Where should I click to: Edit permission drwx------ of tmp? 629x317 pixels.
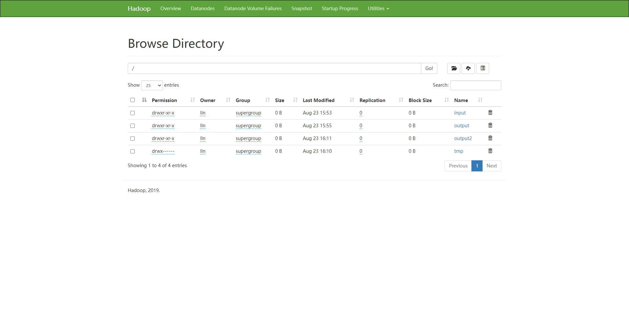(163, 151)
